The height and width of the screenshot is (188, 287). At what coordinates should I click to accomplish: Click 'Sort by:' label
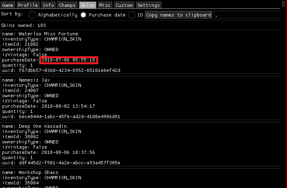click(12, 14)
